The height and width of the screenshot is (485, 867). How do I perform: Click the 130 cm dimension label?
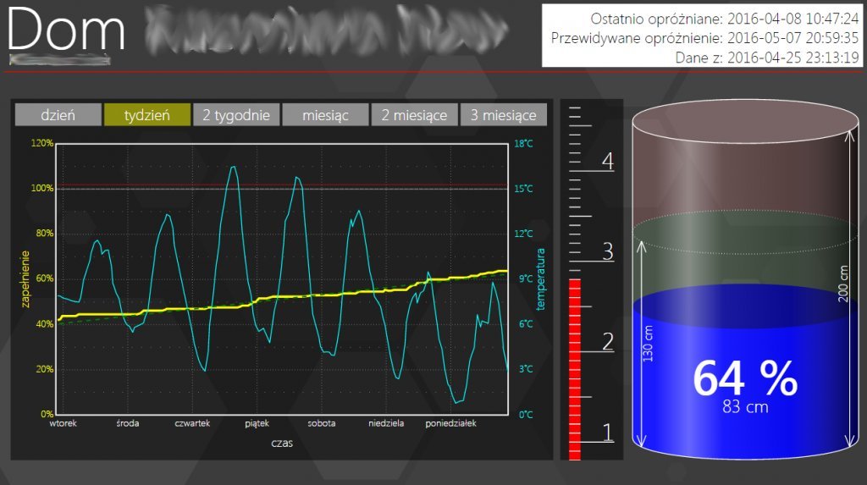point(648,344)
